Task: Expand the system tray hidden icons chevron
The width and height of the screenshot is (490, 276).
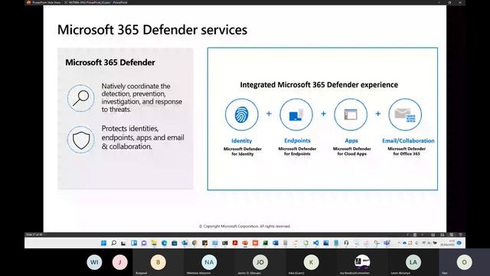Action: 399,243
